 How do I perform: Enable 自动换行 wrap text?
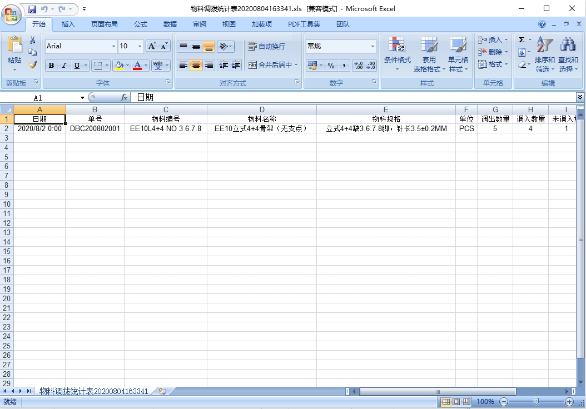[x=266, y=47]
